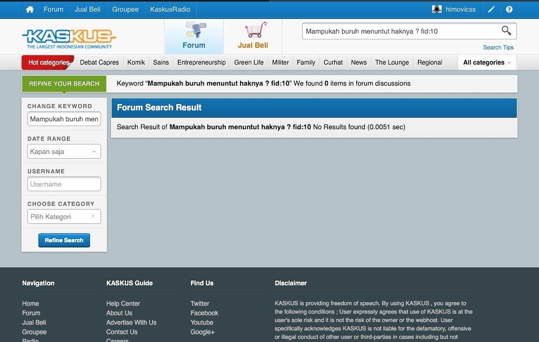Open the Search Tips link
The image size is (539, 342).
pos(498,47)
